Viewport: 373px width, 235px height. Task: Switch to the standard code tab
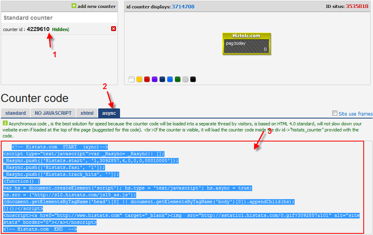point(15,113)
